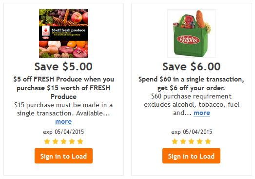This screenshot has width=255, height=179.
Task: Click the second star of the $6.00 coupon rating
Action: [x=183, y=141]
